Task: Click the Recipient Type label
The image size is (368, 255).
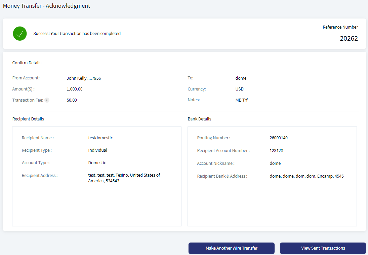Action: point(37,150)
